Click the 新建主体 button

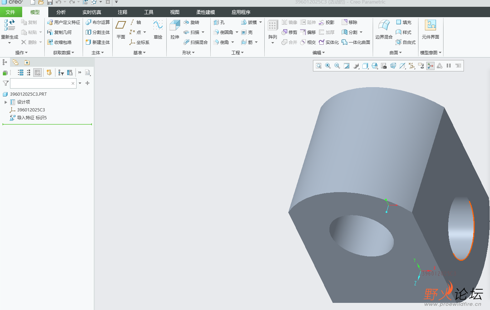(x=98, y=42)
